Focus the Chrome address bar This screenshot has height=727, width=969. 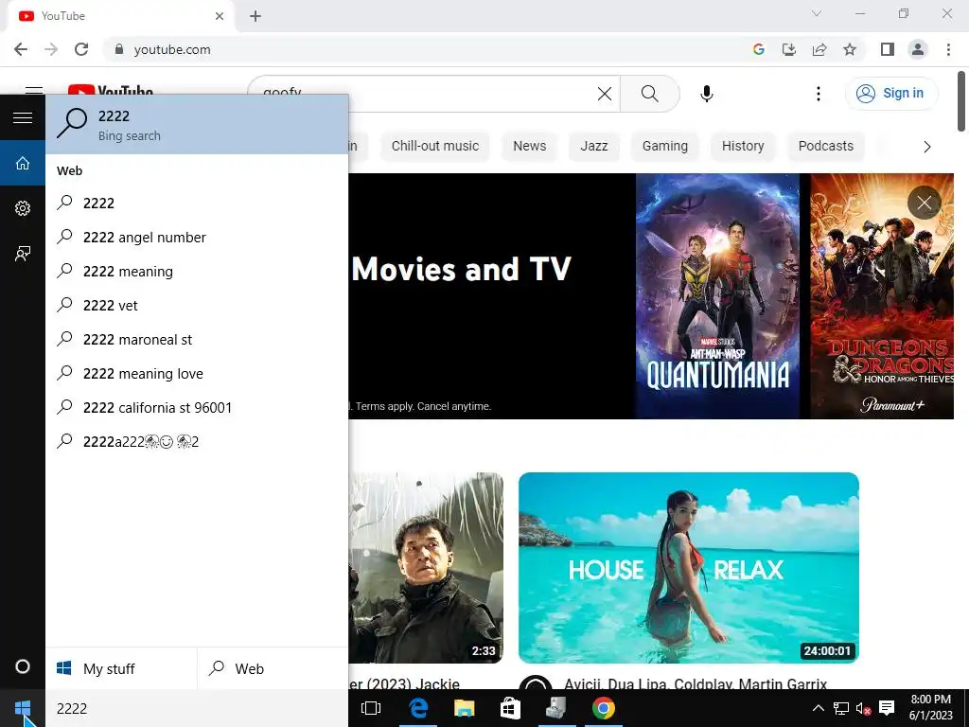click(427, 49)
